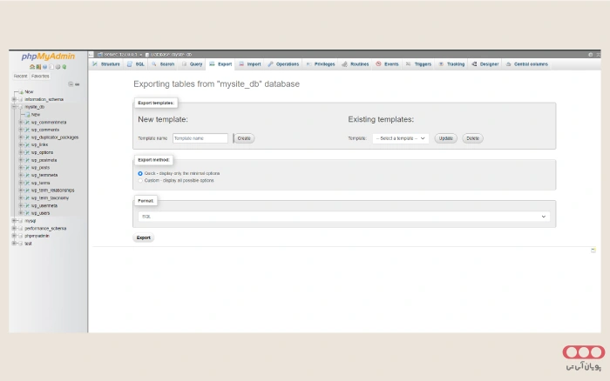Open the Privileges tab

(321, 64)
